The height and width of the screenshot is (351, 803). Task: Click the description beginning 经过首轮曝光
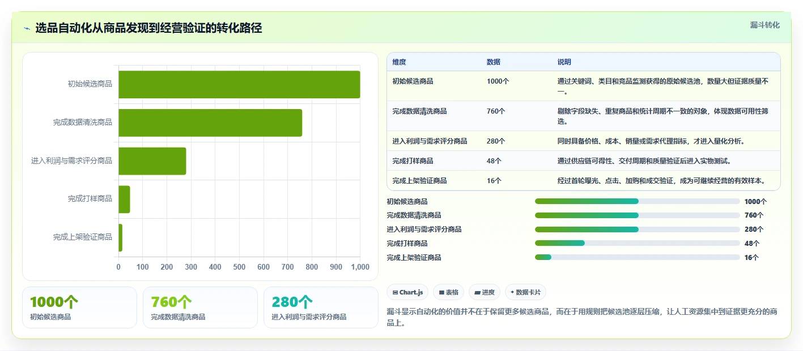click(662, 181)
